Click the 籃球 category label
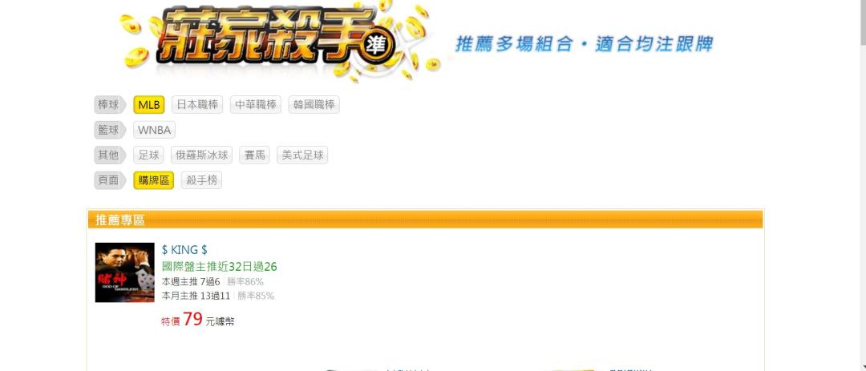Screen dimensions: 866x371 tap(110, 131)
